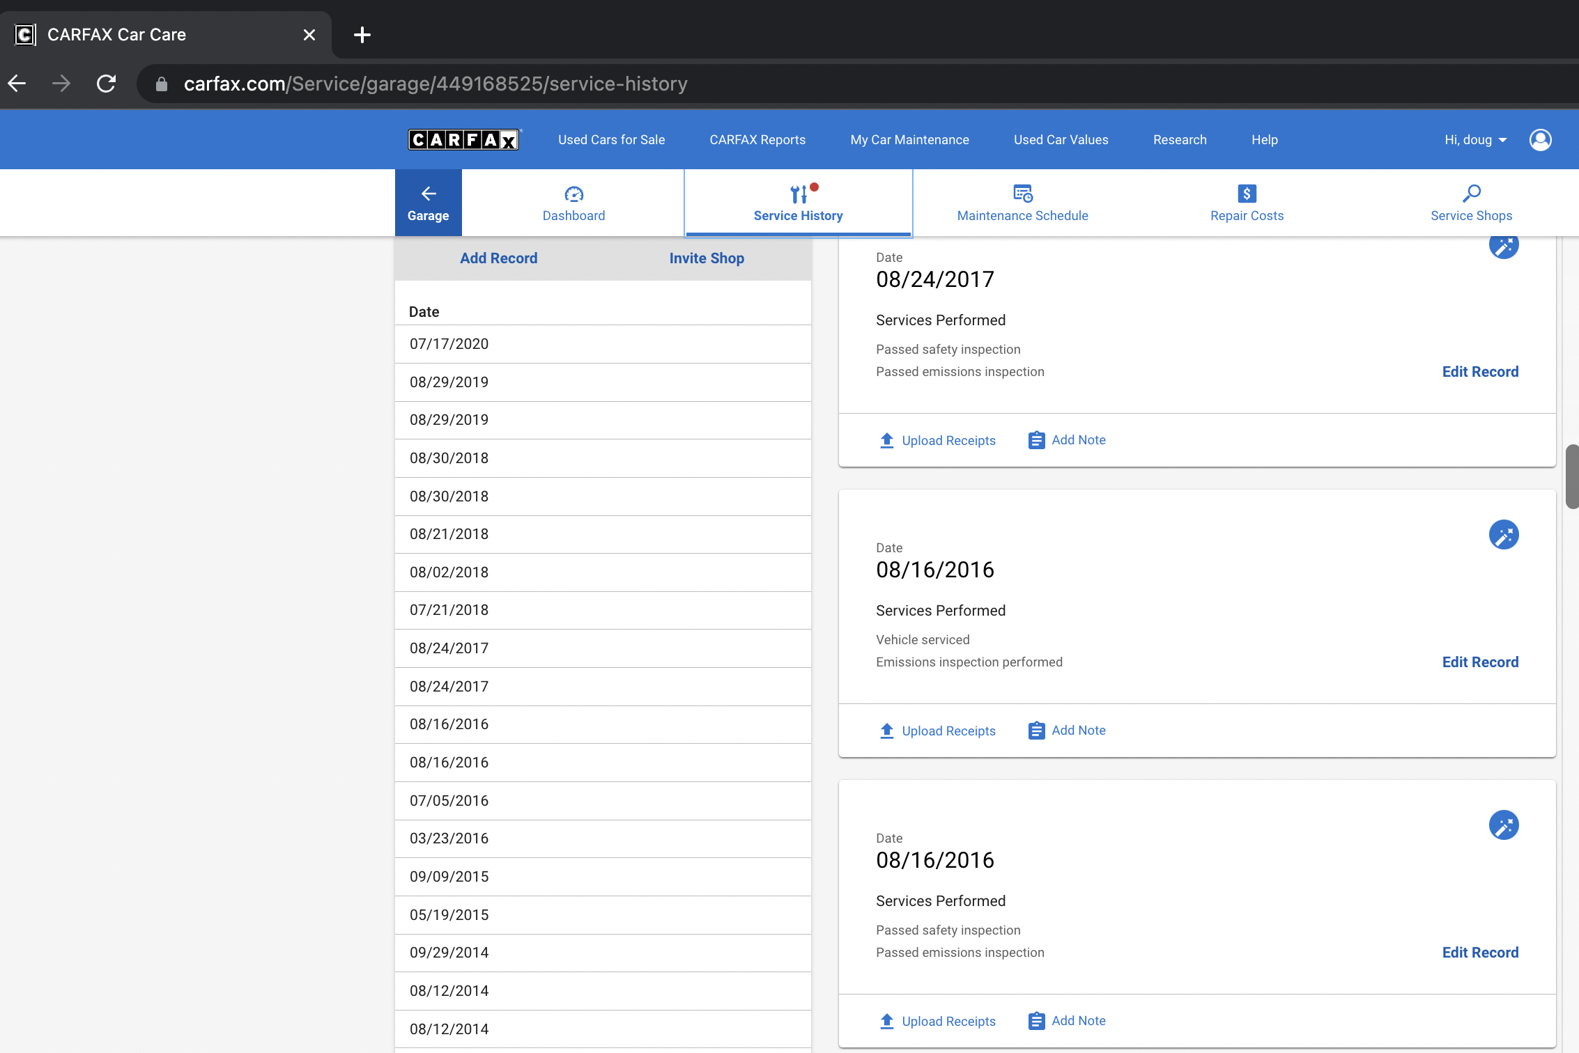The height and width of the screenshot is (1053, 1579).
Task: Click note clipboard icon in 08/24/2017 card
Action: (x=1037, y=440)
